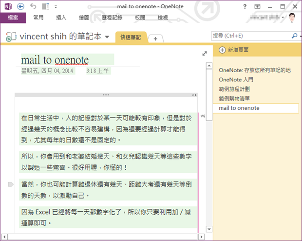Click the page time 3:18 上午
Image resolution: width=302 pixels, height=241 pixels.
[97, 71]
